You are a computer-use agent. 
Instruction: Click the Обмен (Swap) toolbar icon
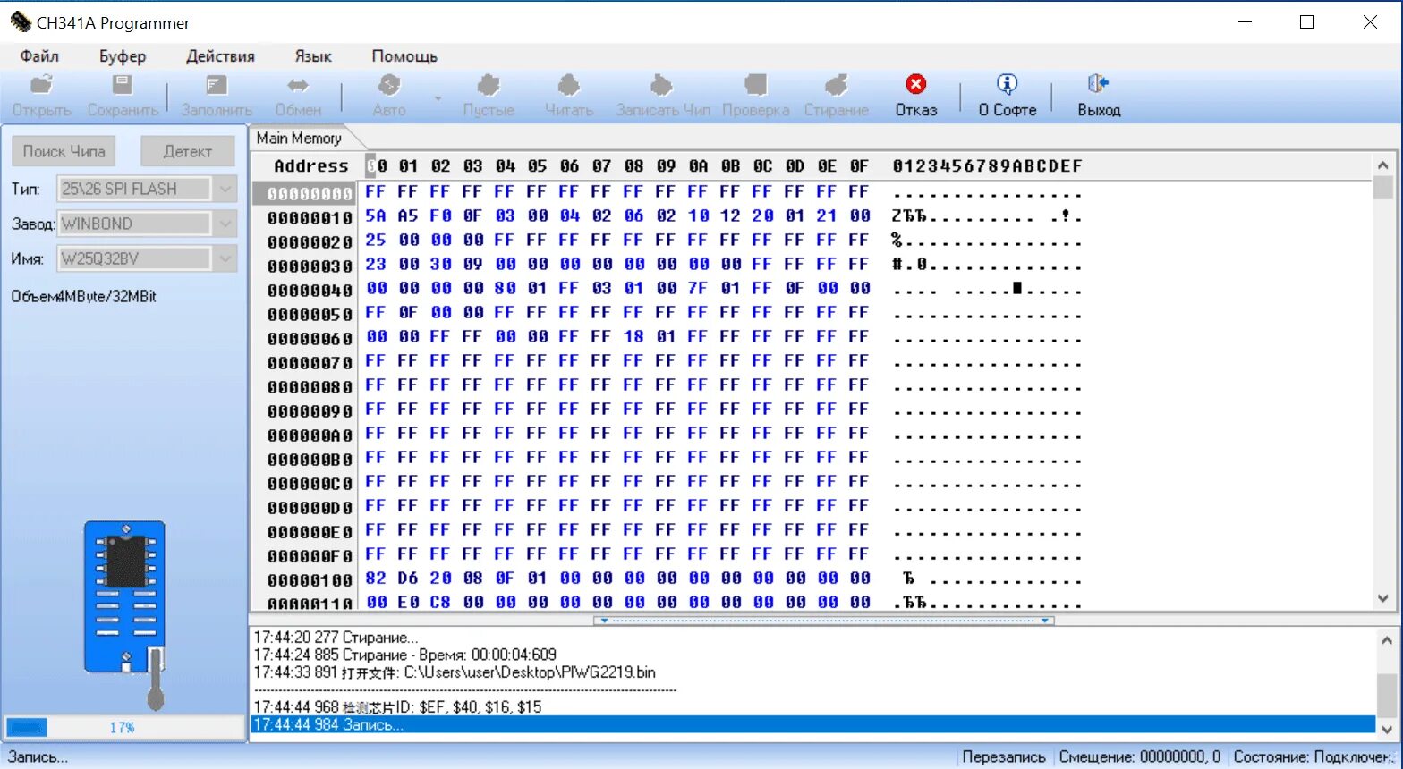pos(298,86)
